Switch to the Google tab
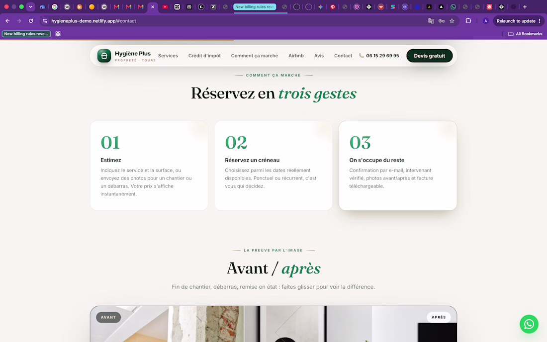547x342 pixels. pos(55,6)
